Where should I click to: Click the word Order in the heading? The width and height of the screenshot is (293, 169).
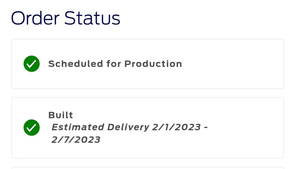pos(35,18)
